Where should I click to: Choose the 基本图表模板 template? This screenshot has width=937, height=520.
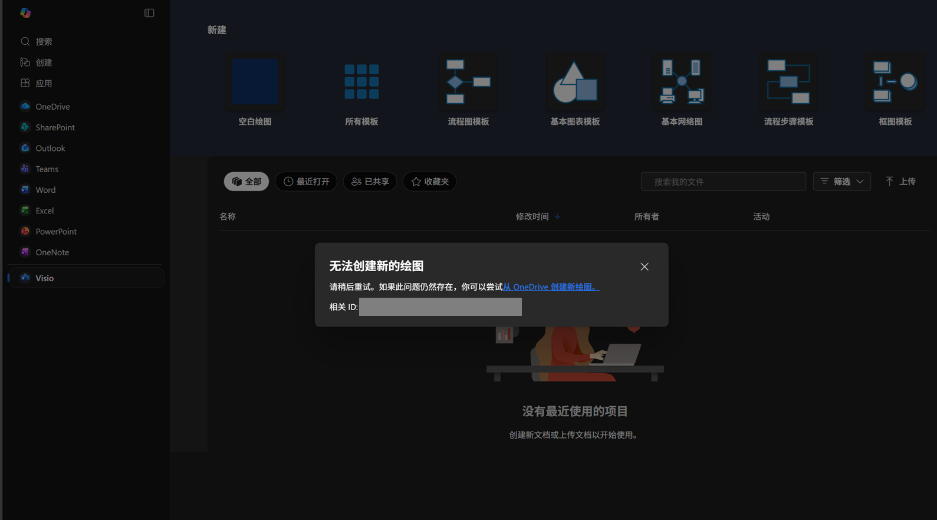coord(575,90)
